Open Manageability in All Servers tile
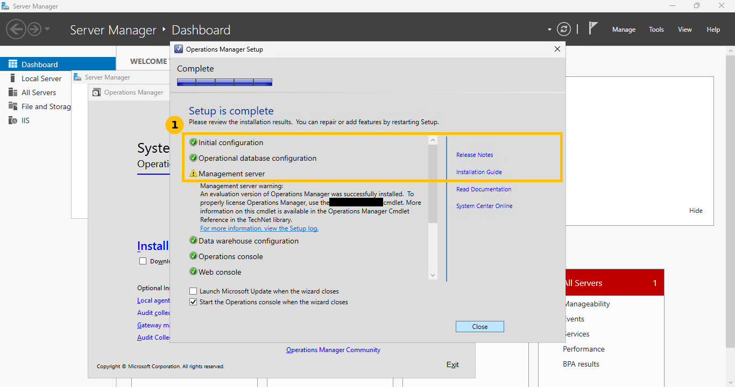Screen dimensions: 735x387 [586, 304]
